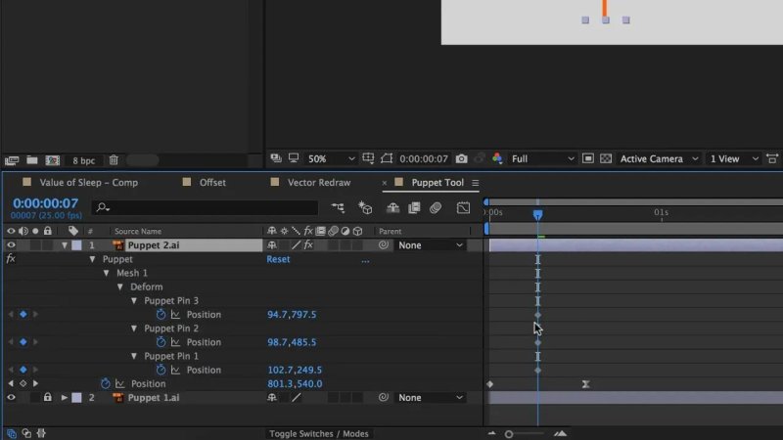This screenshot has width=783, height=440.
Task: Toggle the hide shy layers icon
Action: click(x=393, y=207)
